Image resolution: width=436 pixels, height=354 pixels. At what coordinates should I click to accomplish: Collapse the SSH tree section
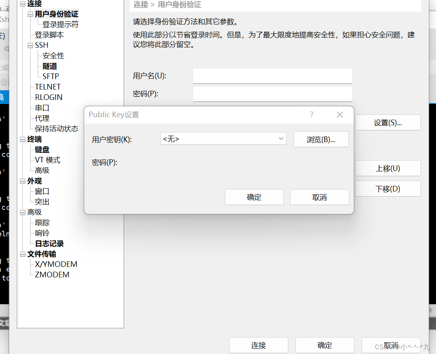pyautogui.click(x=30, y=45)
